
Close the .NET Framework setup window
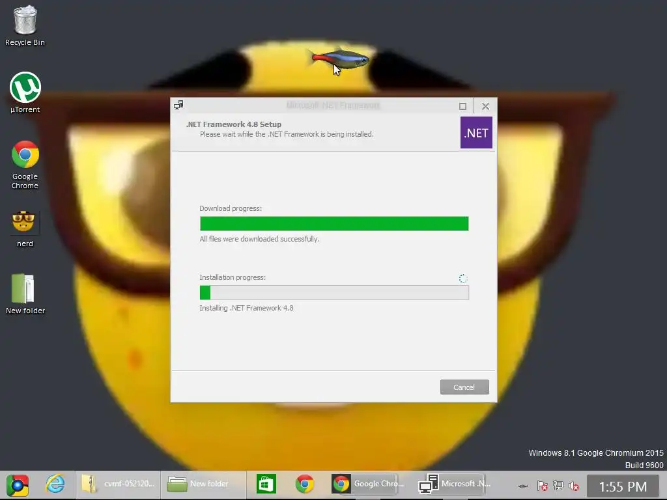[x=485, y=106]
